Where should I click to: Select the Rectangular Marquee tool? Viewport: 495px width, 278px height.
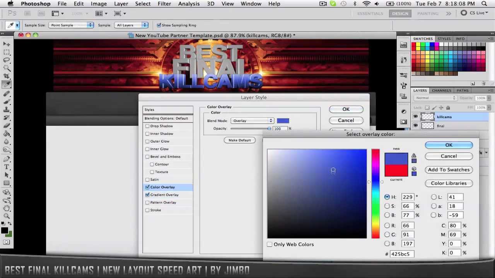[x=7, y=52]
